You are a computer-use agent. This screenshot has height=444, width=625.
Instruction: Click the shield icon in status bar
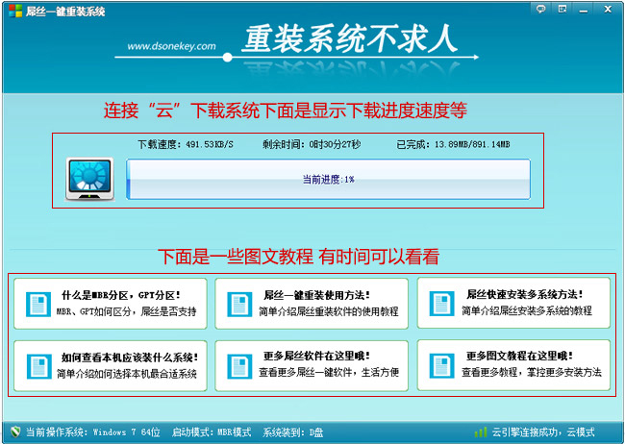pyautogui.click(x=12, y=432)
